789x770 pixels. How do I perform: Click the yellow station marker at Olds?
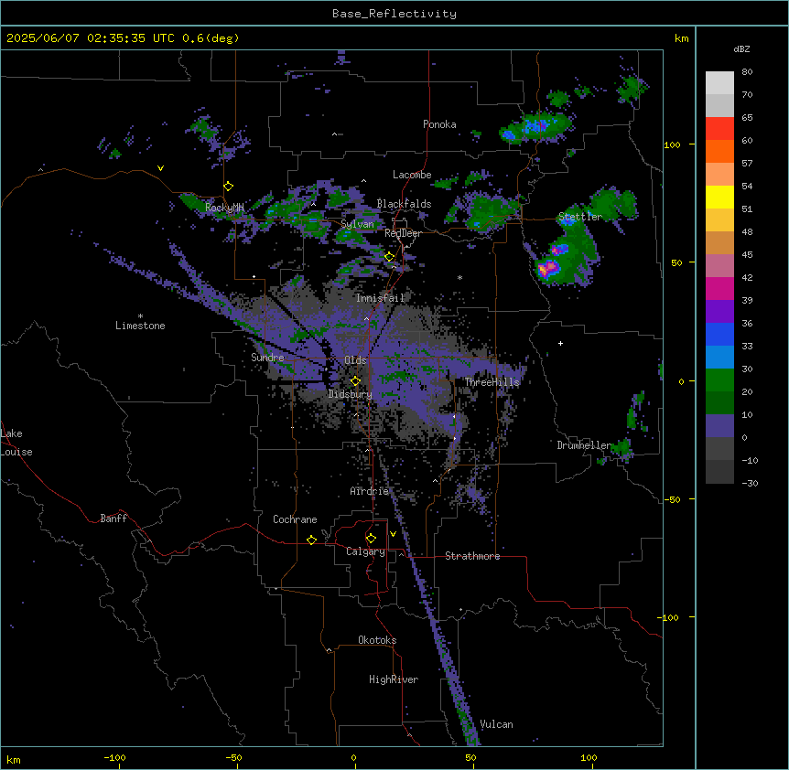click(355, 381)
